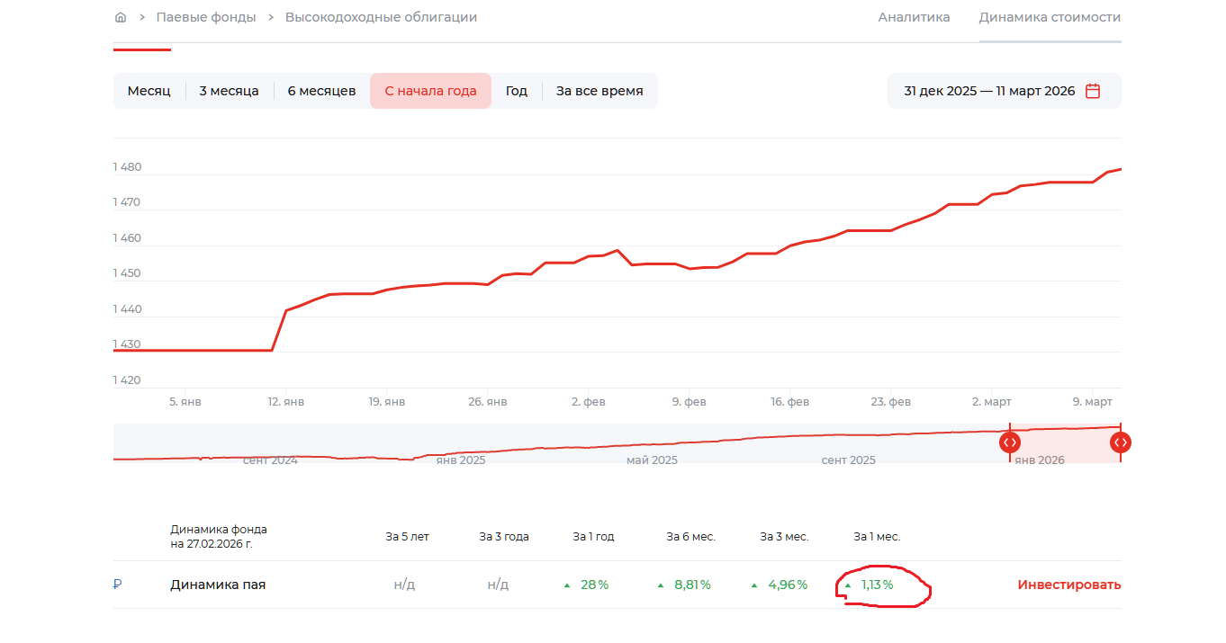Select the "3 месяца" period
1226x643 pixels.
coord(229,91)
